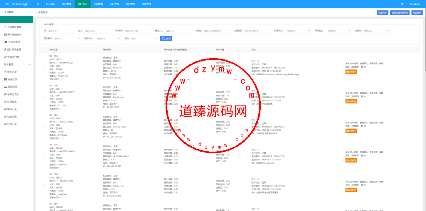Focus the 推荐人ID search input field
The image size is (426, 211).
(x=178, y=31)
